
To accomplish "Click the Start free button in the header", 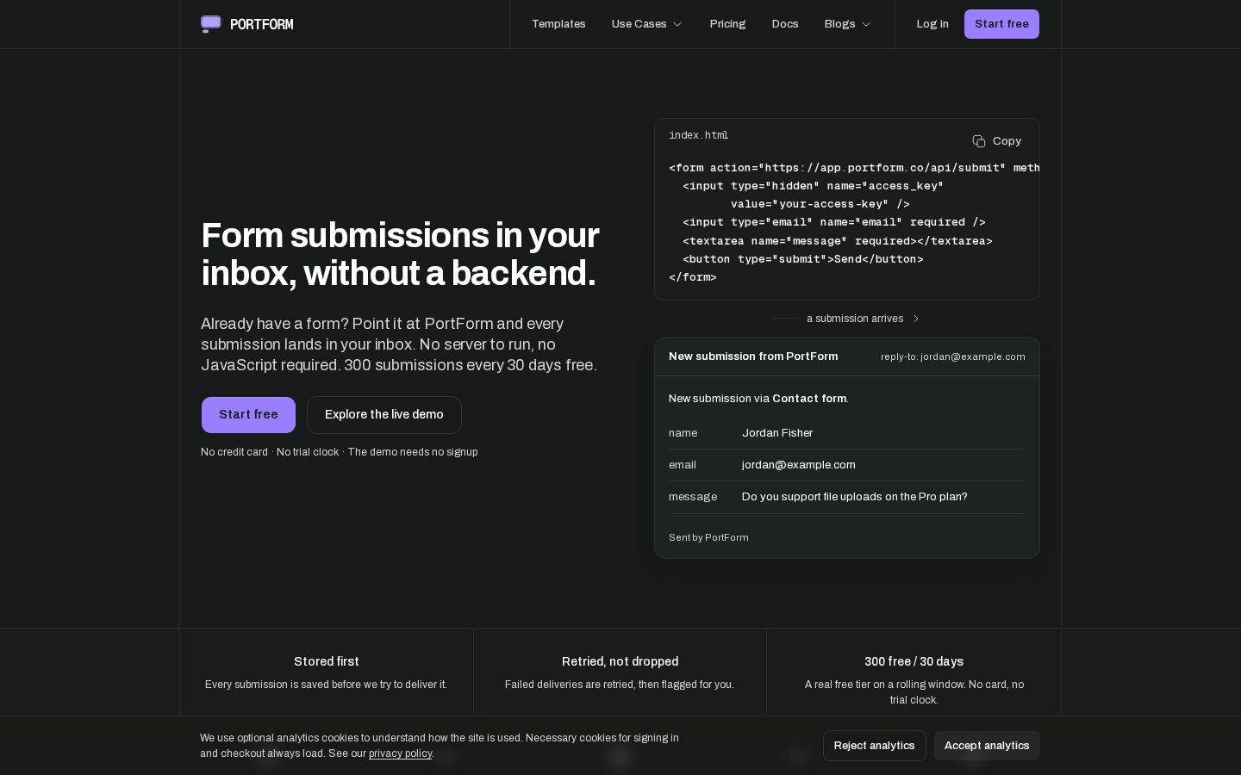I will click(x=1001, y=24).
